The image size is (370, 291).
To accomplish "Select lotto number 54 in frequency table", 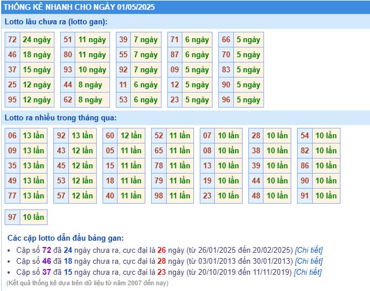I will coord(305,135).
